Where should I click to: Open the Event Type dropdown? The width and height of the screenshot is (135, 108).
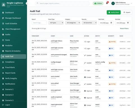56,23
